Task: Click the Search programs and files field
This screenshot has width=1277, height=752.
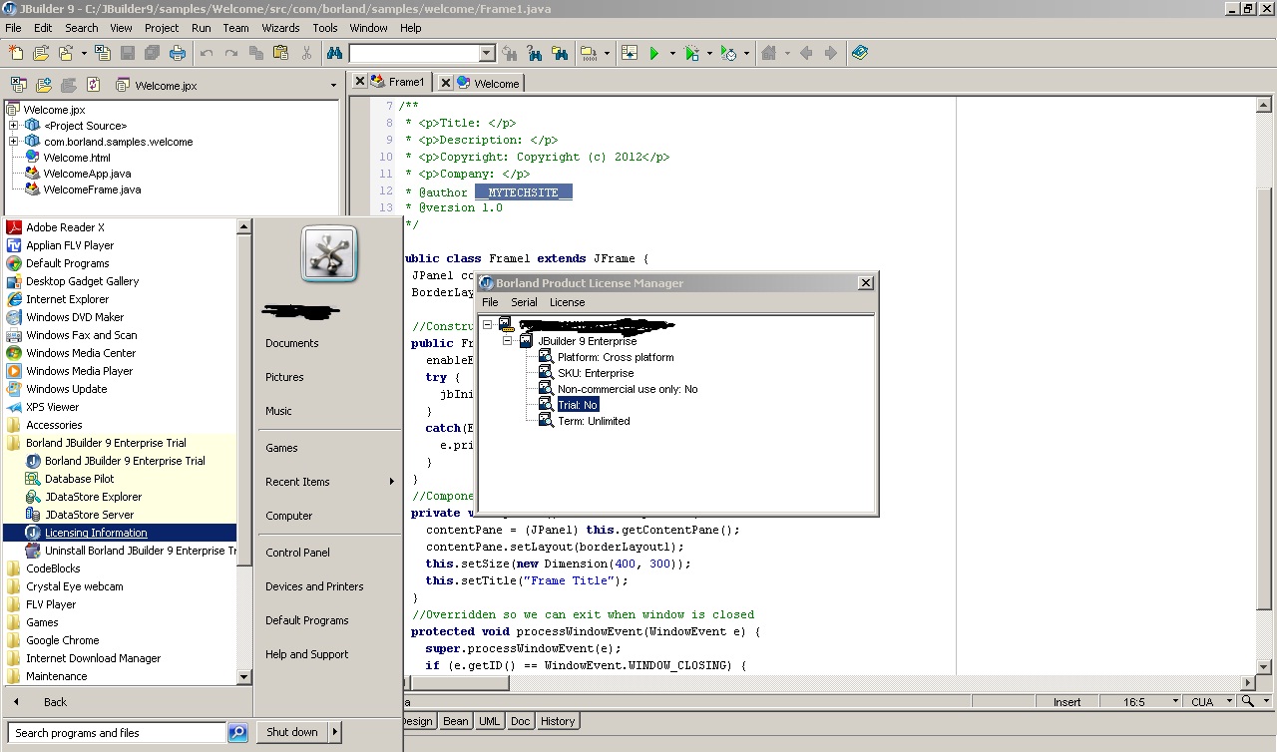Action: (115, 732)
